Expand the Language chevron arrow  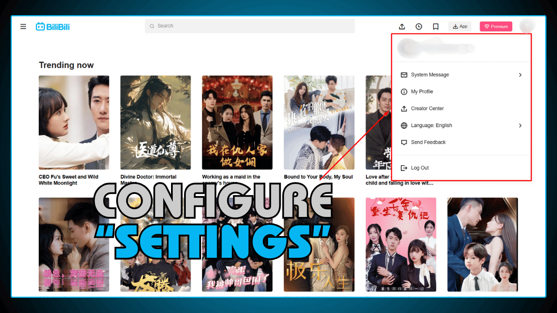point(520,126)
